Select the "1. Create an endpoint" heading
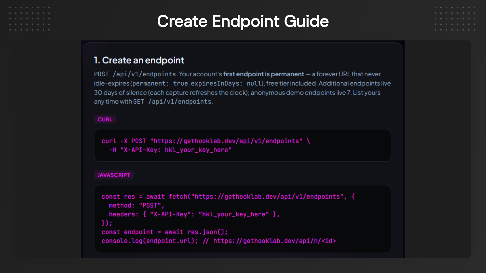Image resolution: width=486 pixels, height=273 pixels. pyautogui.click(x=139, y=60)
